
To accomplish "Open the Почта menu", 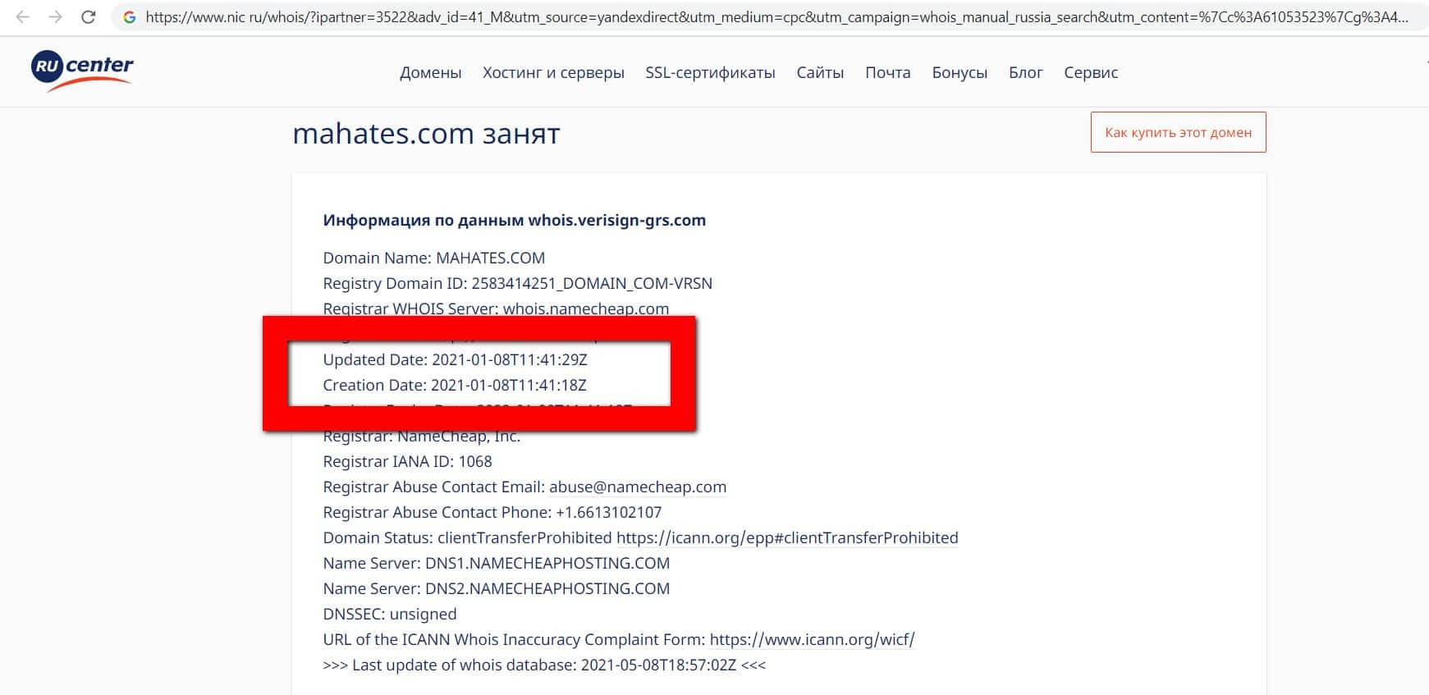I will pos(888,72).
